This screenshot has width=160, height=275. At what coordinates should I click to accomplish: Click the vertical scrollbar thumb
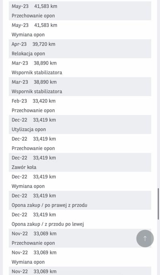[158, 204]
